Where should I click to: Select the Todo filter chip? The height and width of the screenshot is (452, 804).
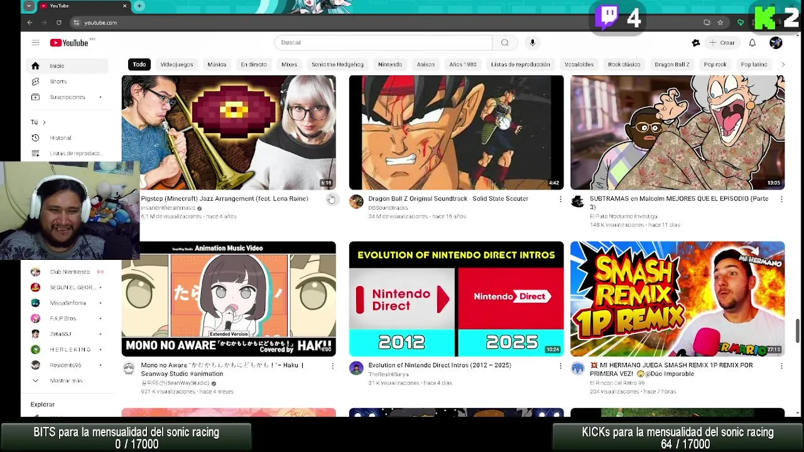pos(139,64)
